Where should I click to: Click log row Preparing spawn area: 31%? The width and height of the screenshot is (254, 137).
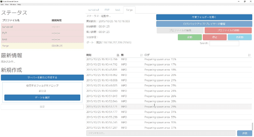[x=168, y=112]
